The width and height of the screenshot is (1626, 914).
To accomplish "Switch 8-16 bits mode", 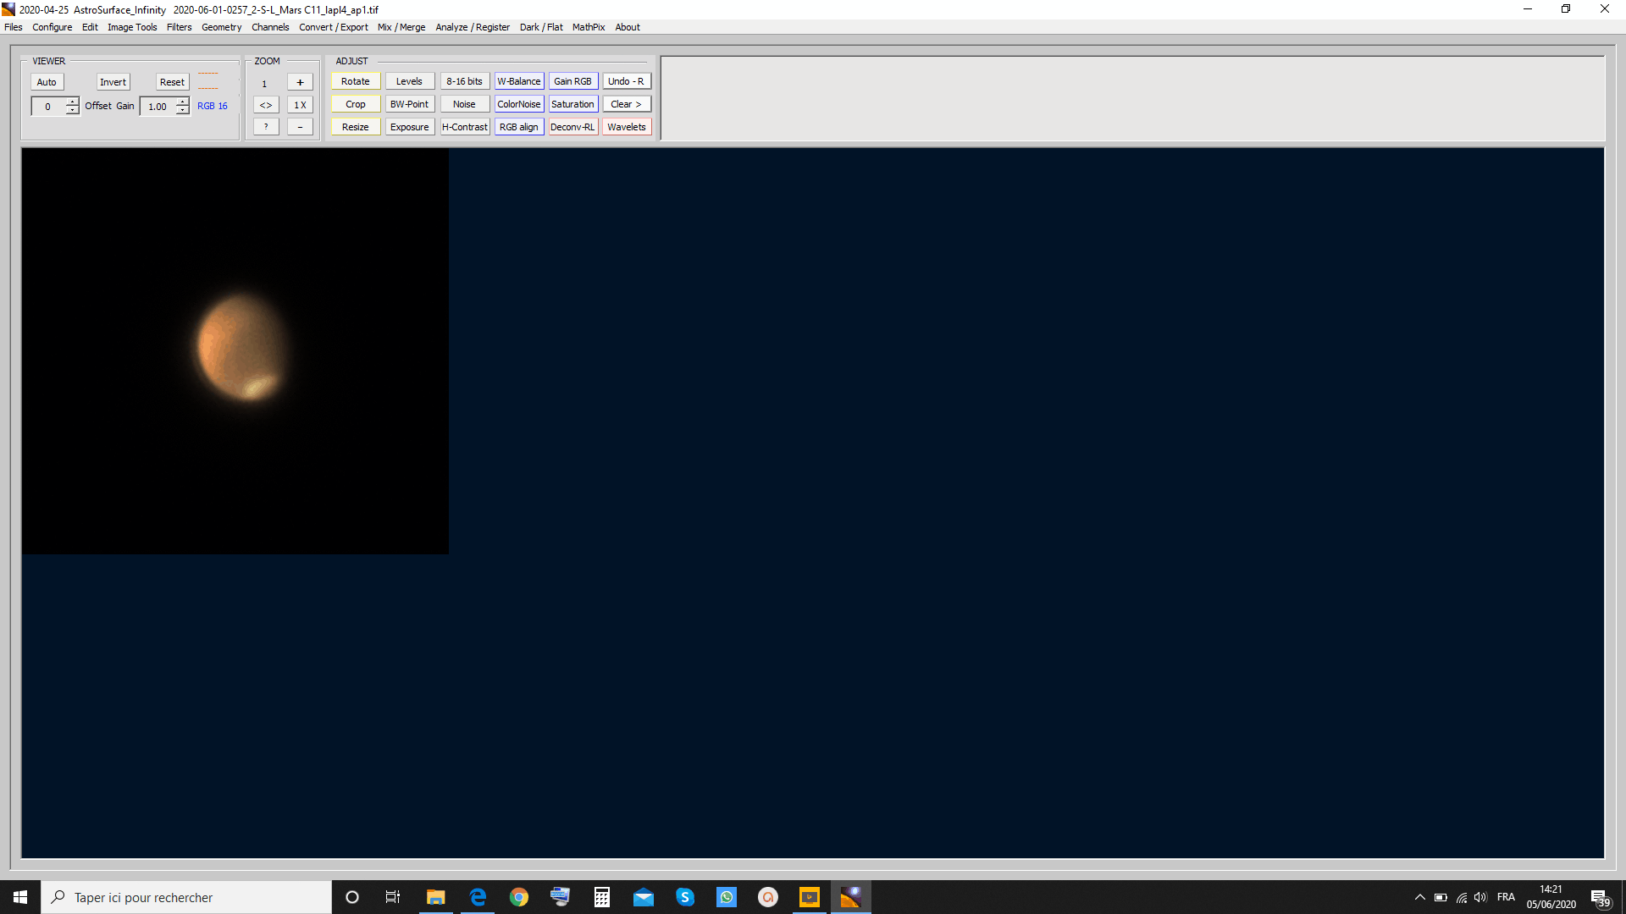I will click(x=464, y=81).
